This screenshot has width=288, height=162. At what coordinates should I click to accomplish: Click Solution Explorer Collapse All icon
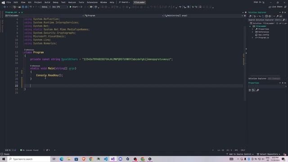click(x=266, y=16)
